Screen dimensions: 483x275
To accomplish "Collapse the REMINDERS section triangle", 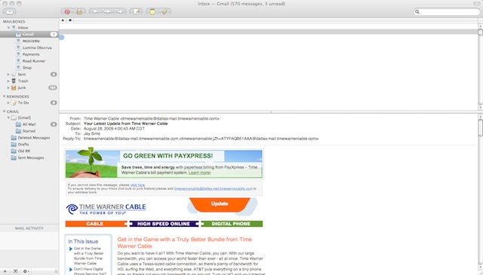I will [4, 96].
